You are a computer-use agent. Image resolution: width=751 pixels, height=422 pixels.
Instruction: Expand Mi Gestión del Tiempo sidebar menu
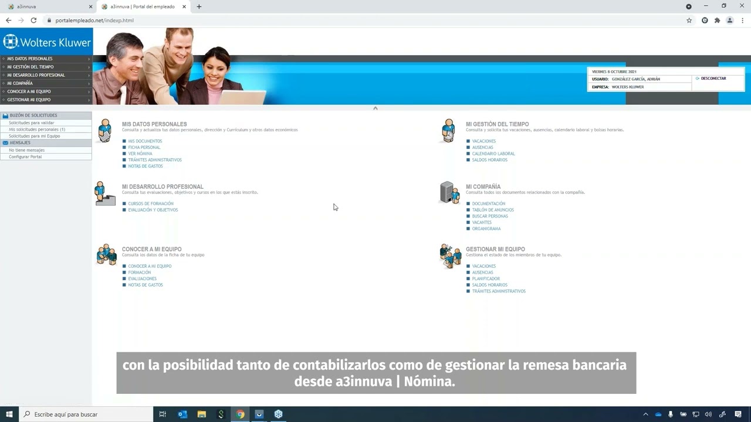[x=46, y=67]
